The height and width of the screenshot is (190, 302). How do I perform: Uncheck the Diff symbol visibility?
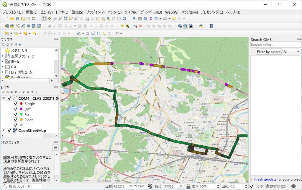16,109
